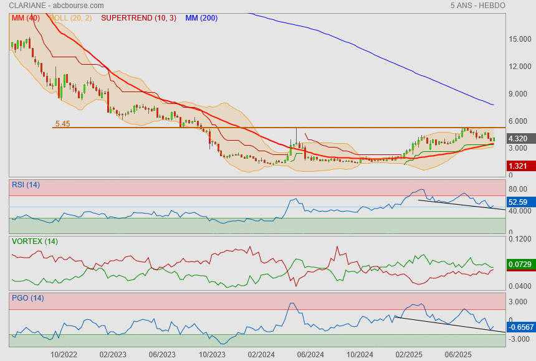Image resolution: width=536 pixels, height=361 pixels.
Task: Select the blue RSI value tag 52.59
Action: 519,202
